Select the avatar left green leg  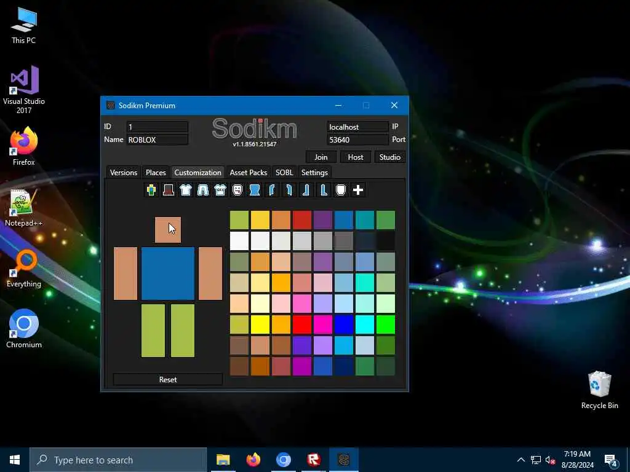[153, 331]
